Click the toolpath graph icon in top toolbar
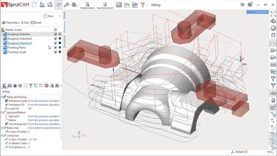This screenshot has width=277, height=156. pyautogui.click(x=127, y=5)
